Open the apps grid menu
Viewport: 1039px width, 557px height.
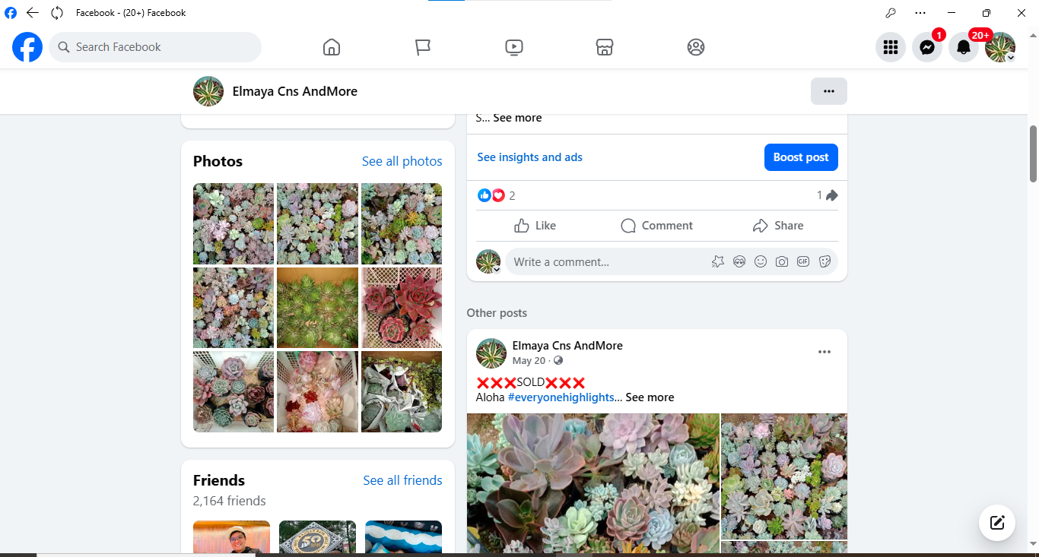pyautogui.click(x=891, y=47)
